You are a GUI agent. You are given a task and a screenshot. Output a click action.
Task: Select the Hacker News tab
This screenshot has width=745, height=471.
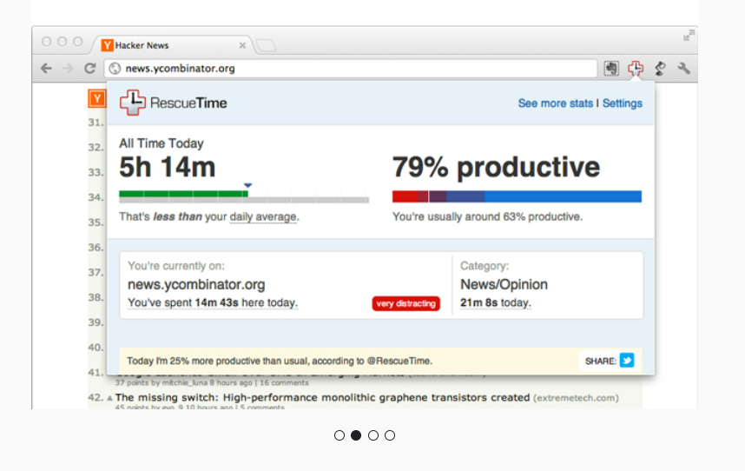point(172,45)
